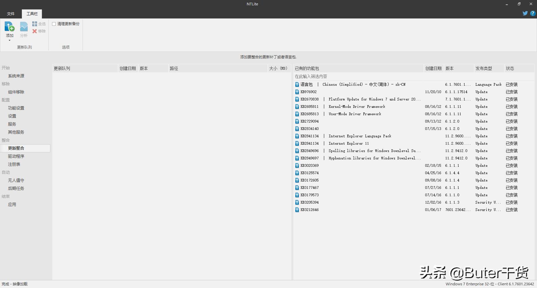Go to 系统来源 in the sidebar
This screenshot has height=288, width=537.
tap(16, 76)
